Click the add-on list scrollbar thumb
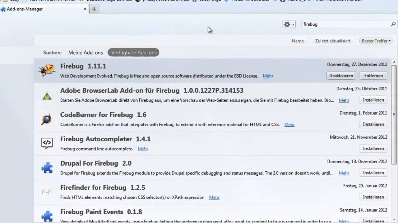398x223 pixels. (394, 115)
